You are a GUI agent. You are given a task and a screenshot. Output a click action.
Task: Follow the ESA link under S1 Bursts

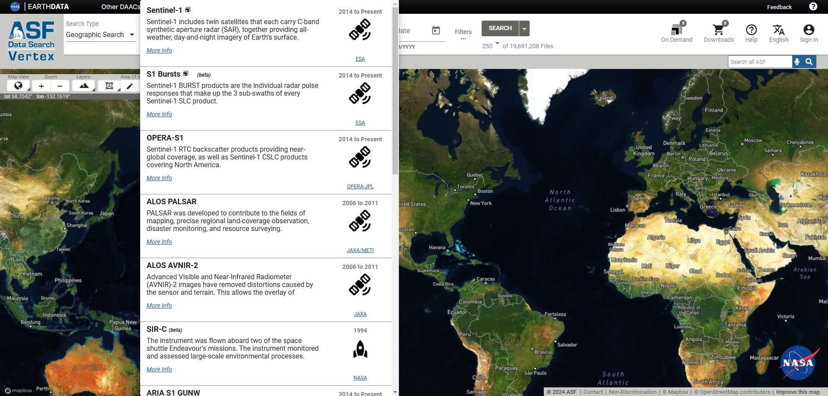[x=360, y=123]
